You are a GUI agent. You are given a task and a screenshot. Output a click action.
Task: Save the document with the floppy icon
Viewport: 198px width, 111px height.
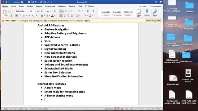32,2
